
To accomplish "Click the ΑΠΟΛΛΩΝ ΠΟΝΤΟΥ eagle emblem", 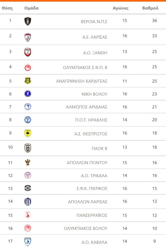I will coord(28,162).
